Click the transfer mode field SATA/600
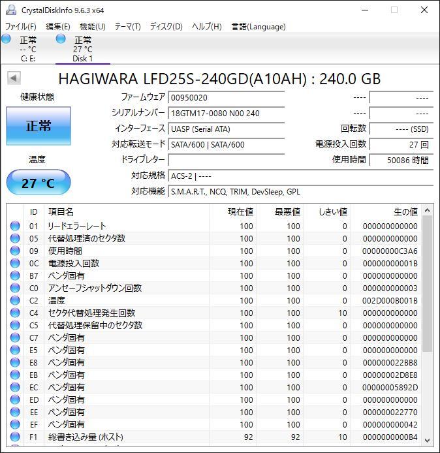Image resolution: width=440 pixels, height=453 pixels. 227,144
